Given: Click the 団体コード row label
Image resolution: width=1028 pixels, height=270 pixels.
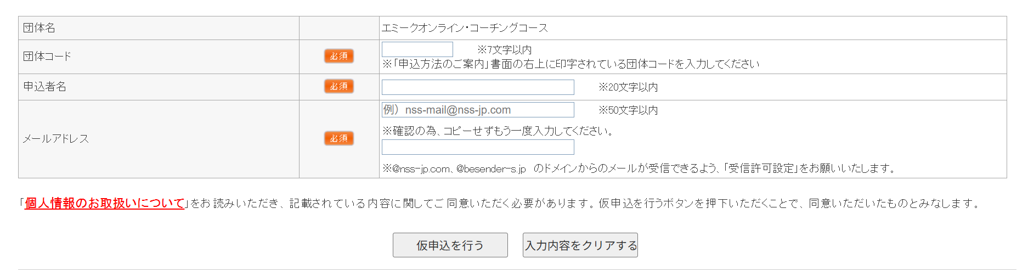Looking at the screenshot, I should point(47,57).
